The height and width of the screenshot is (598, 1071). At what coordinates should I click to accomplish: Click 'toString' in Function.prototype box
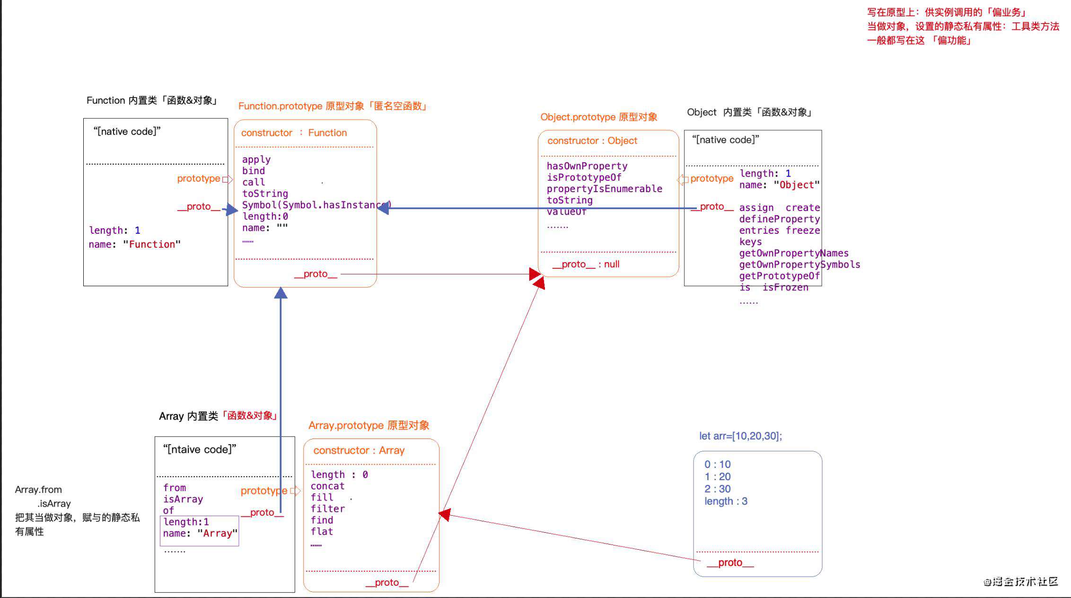pos(265,193)
